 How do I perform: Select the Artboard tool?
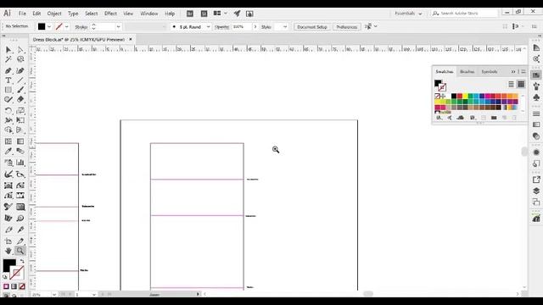click(x=8, y=241)
